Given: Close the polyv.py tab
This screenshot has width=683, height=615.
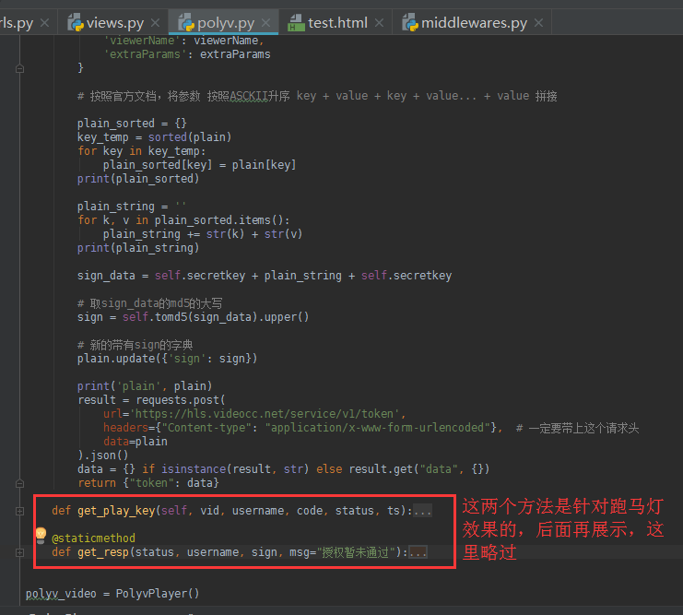Looking at the screenshot, I should pyautogui.click(x=265, y=22).
